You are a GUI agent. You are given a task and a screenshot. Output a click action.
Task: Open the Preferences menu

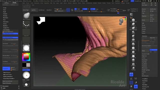click(89, 3)
